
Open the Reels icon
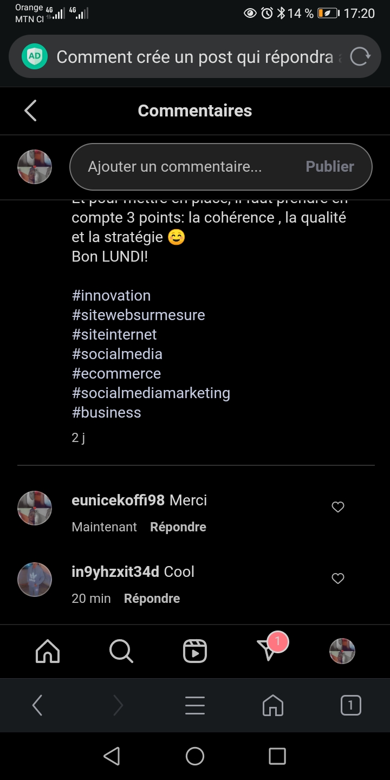tap(195, 651)
